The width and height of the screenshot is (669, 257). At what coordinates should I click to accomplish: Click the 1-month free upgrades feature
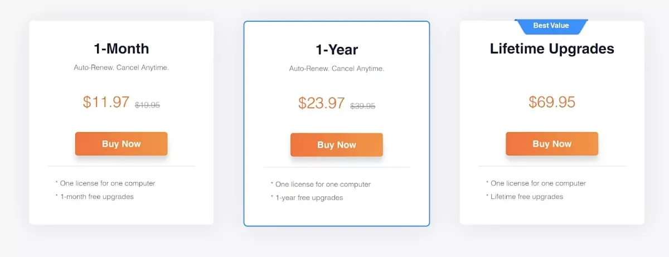coord(96,197)
